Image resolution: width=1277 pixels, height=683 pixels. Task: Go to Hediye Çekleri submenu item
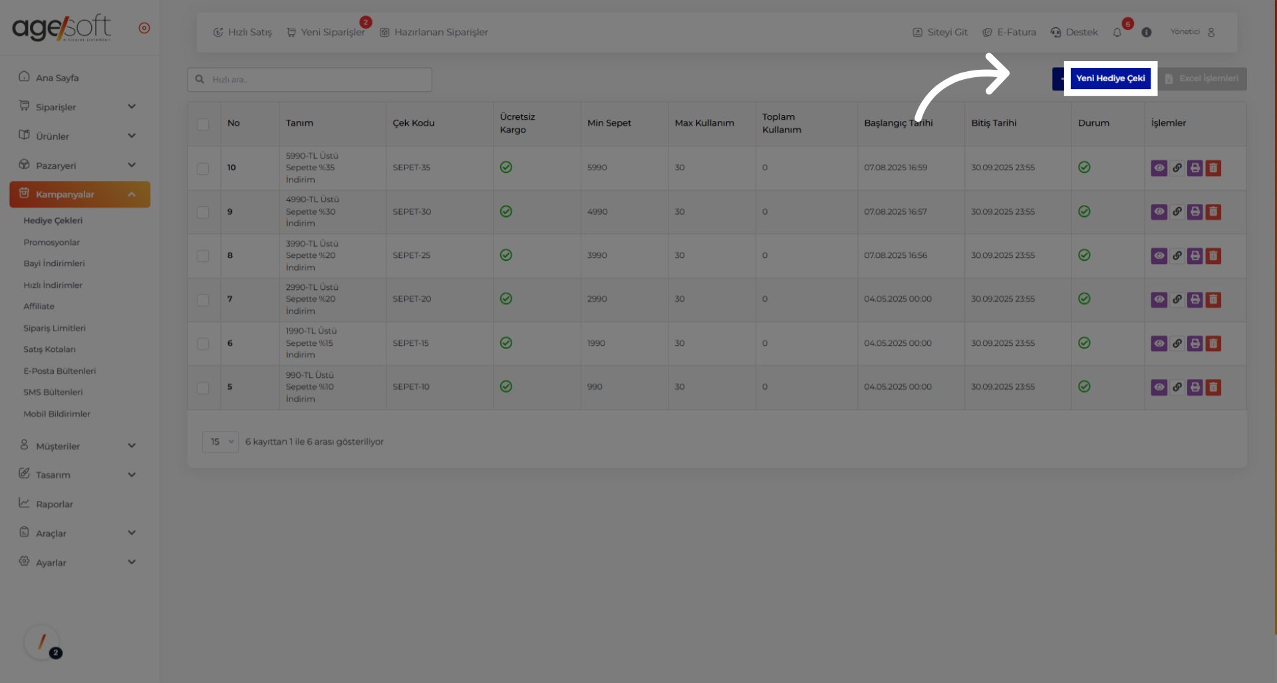click(53, 221)
